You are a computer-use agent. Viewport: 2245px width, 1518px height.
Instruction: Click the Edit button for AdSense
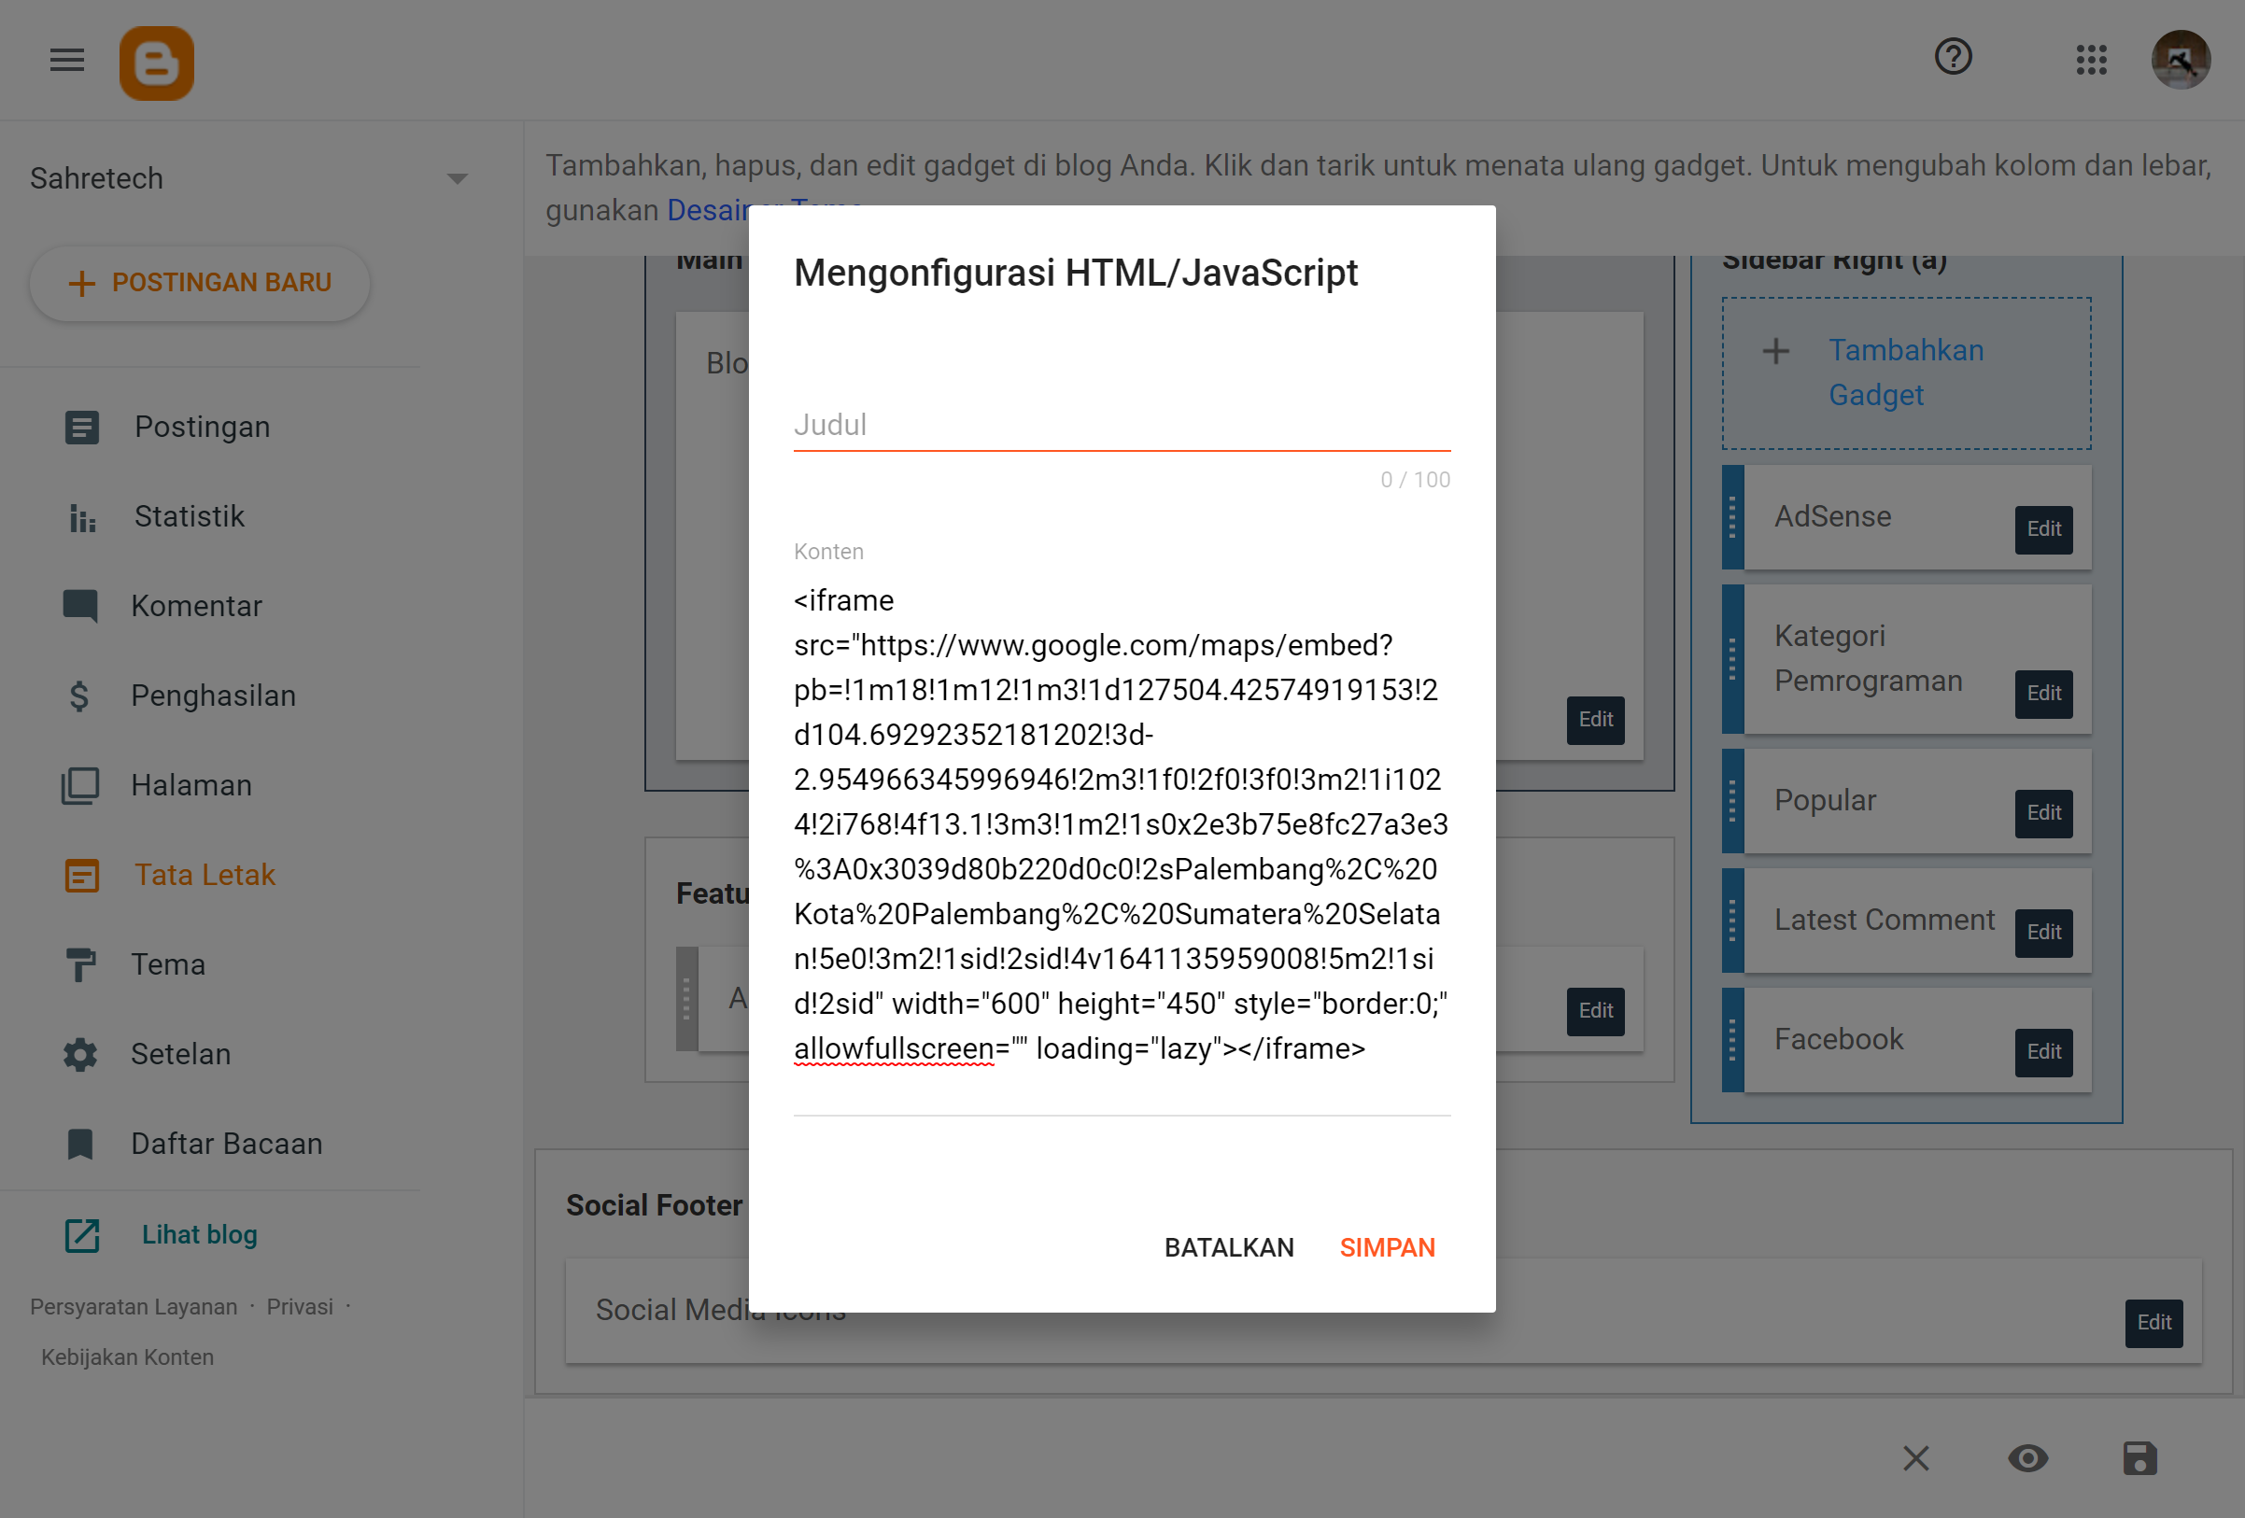point(2041,527)
